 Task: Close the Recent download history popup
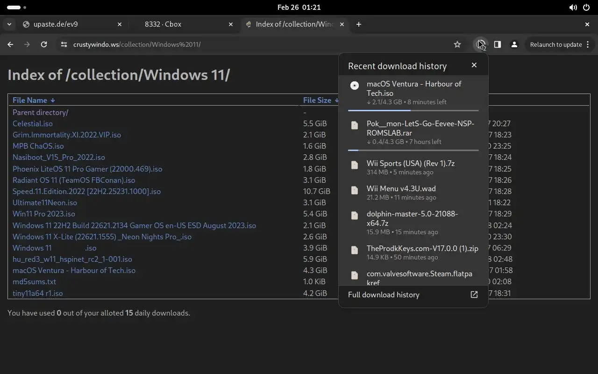pos(474,65)
